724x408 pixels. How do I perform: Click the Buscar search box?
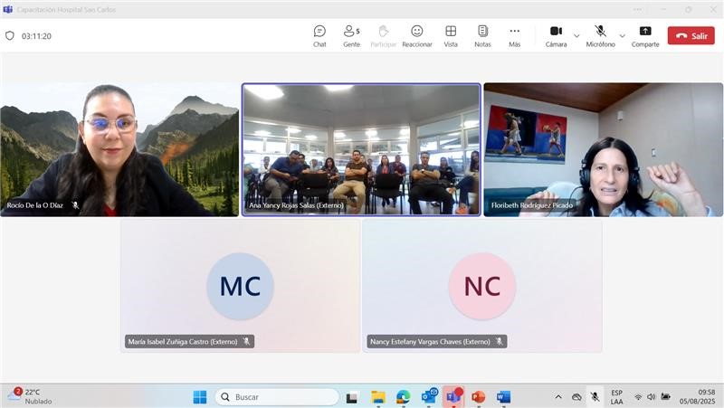[277, 397]
